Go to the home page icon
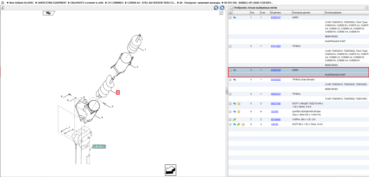Screen dimensions: 369x177 coord(3,3)
